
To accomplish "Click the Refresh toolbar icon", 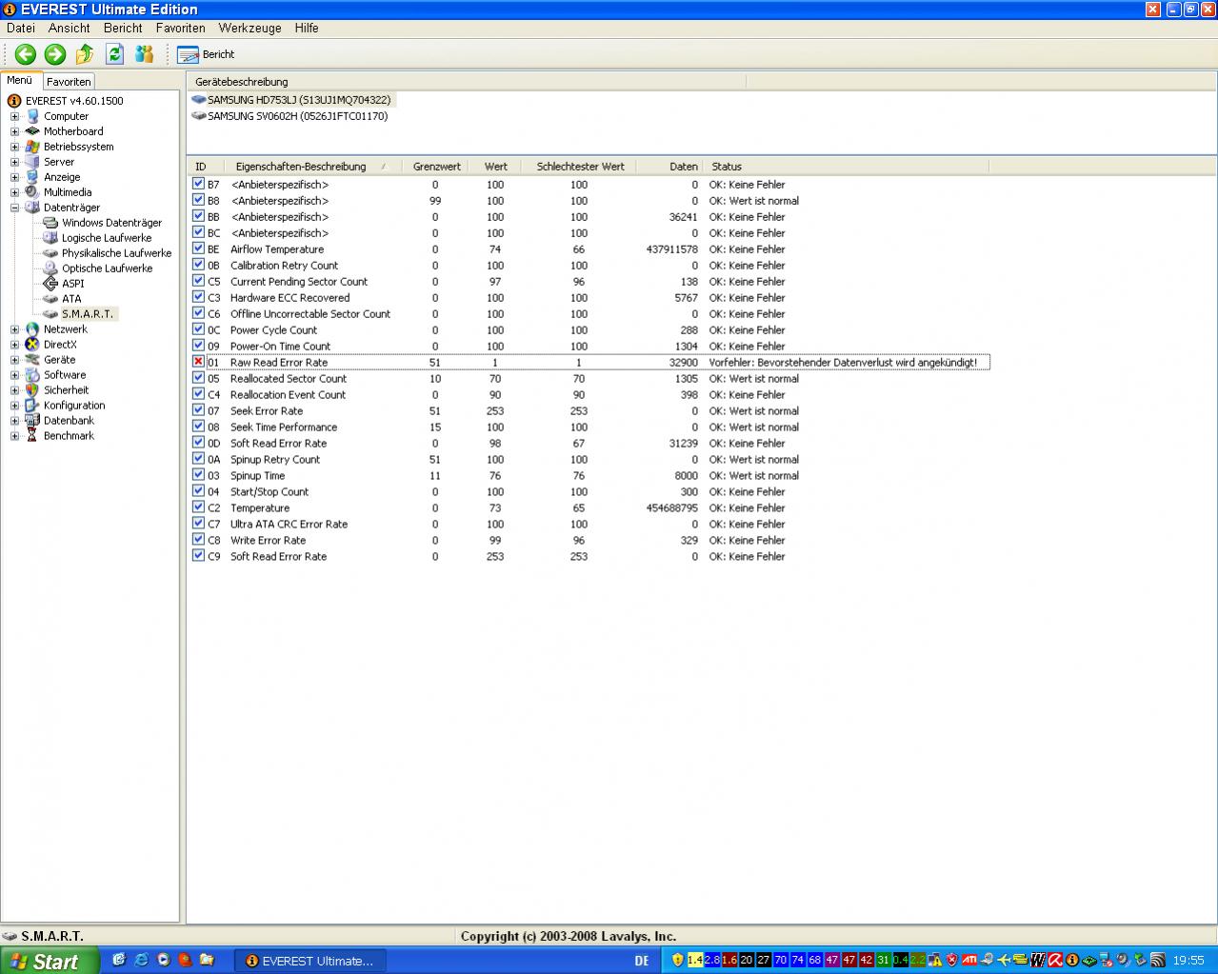I will pos(114,54).
